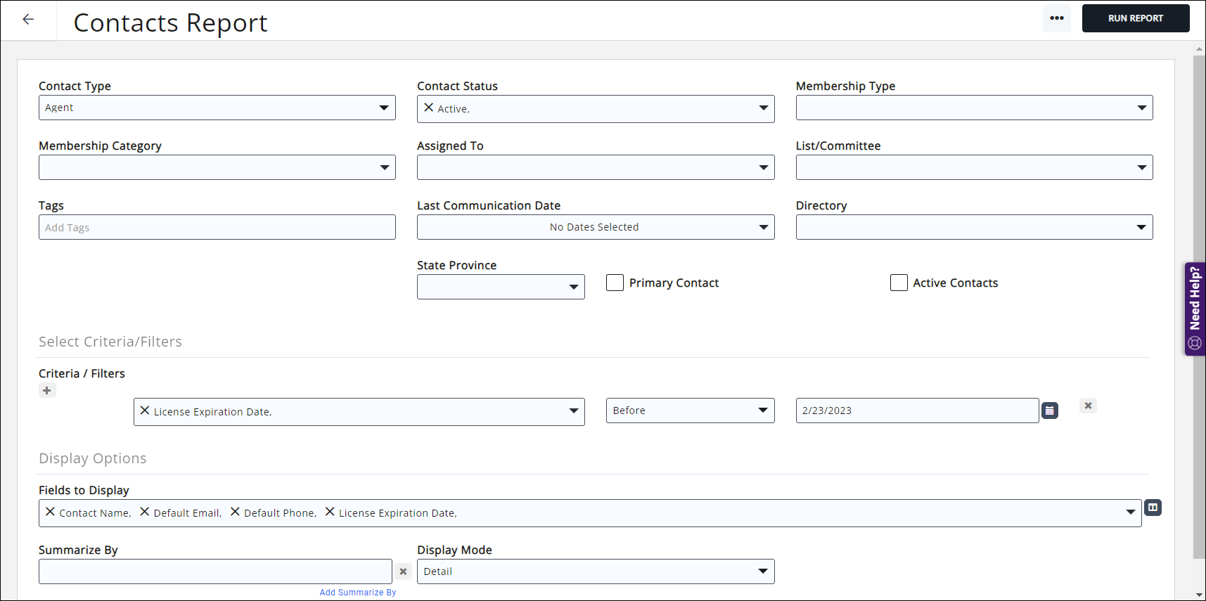
Task: Remove Active from Contact Status
Action: [x=428, y=108]
